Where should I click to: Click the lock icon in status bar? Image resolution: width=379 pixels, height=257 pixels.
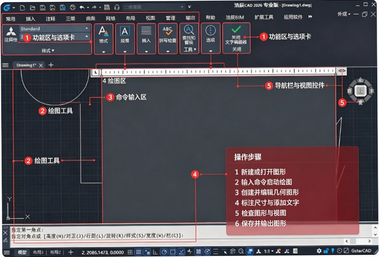(x=326, y=251)
